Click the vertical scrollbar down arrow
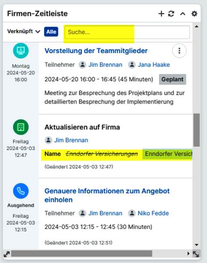 click(197, 245)
